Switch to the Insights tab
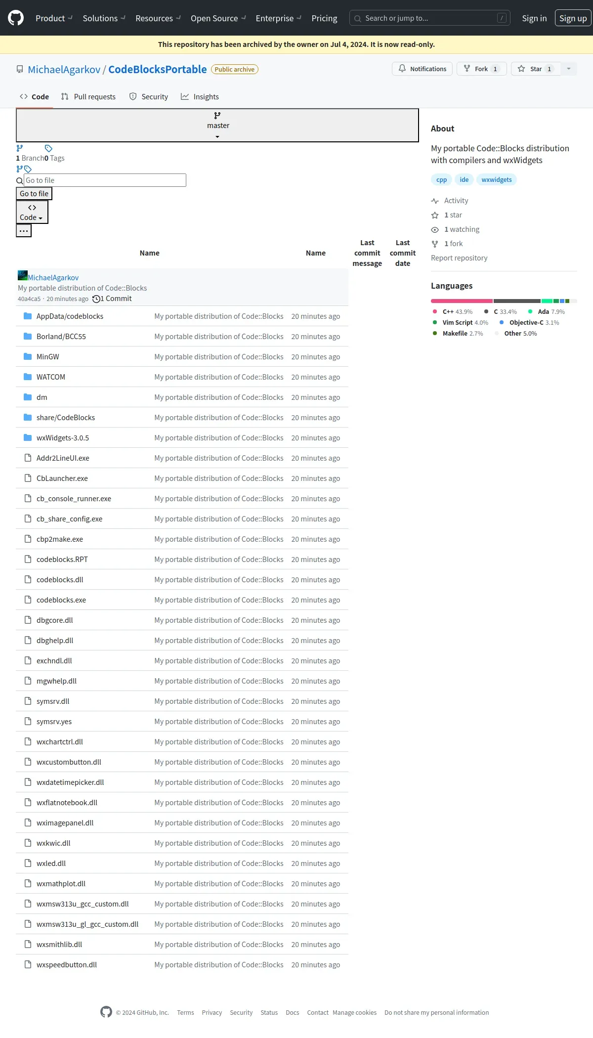This screenshot has height=1038, width=593. coord(200,97)
